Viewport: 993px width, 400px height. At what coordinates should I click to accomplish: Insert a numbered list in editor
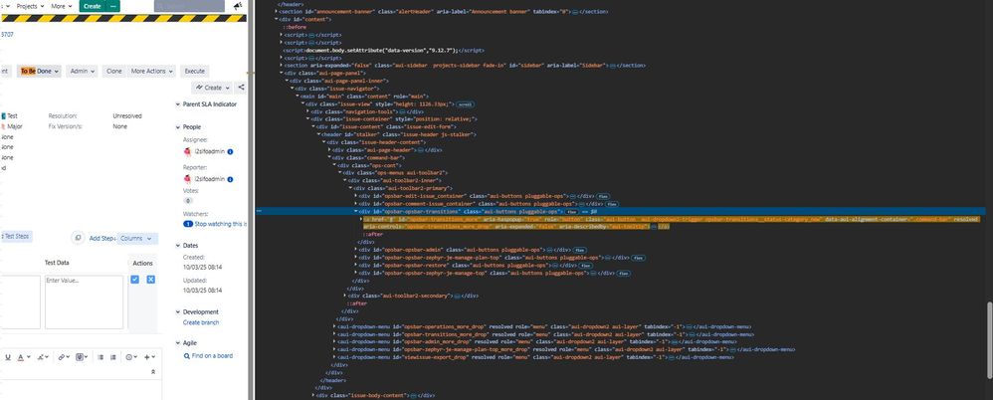(113, 357)
